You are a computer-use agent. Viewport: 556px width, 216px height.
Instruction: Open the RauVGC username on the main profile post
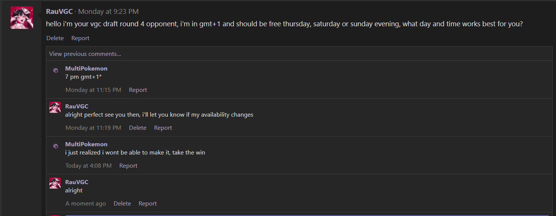tap(59, 12)
